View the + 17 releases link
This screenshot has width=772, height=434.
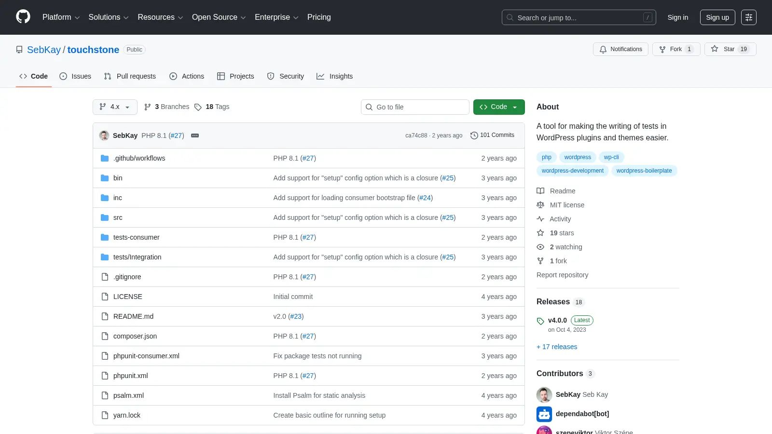click(557, 347)
